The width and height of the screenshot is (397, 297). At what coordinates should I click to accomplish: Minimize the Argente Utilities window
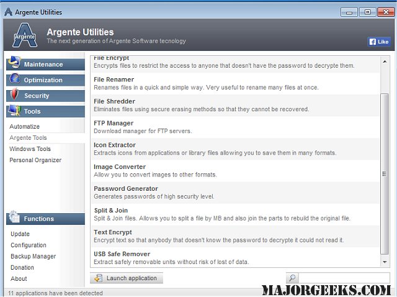pyautogui.click(x=349, y=12)
